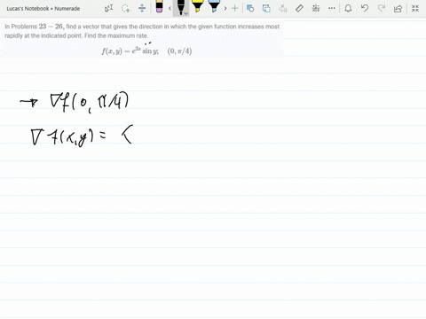Undo the last ink stroke
This screenshot has width=426, height=319.
coord(365,8)
